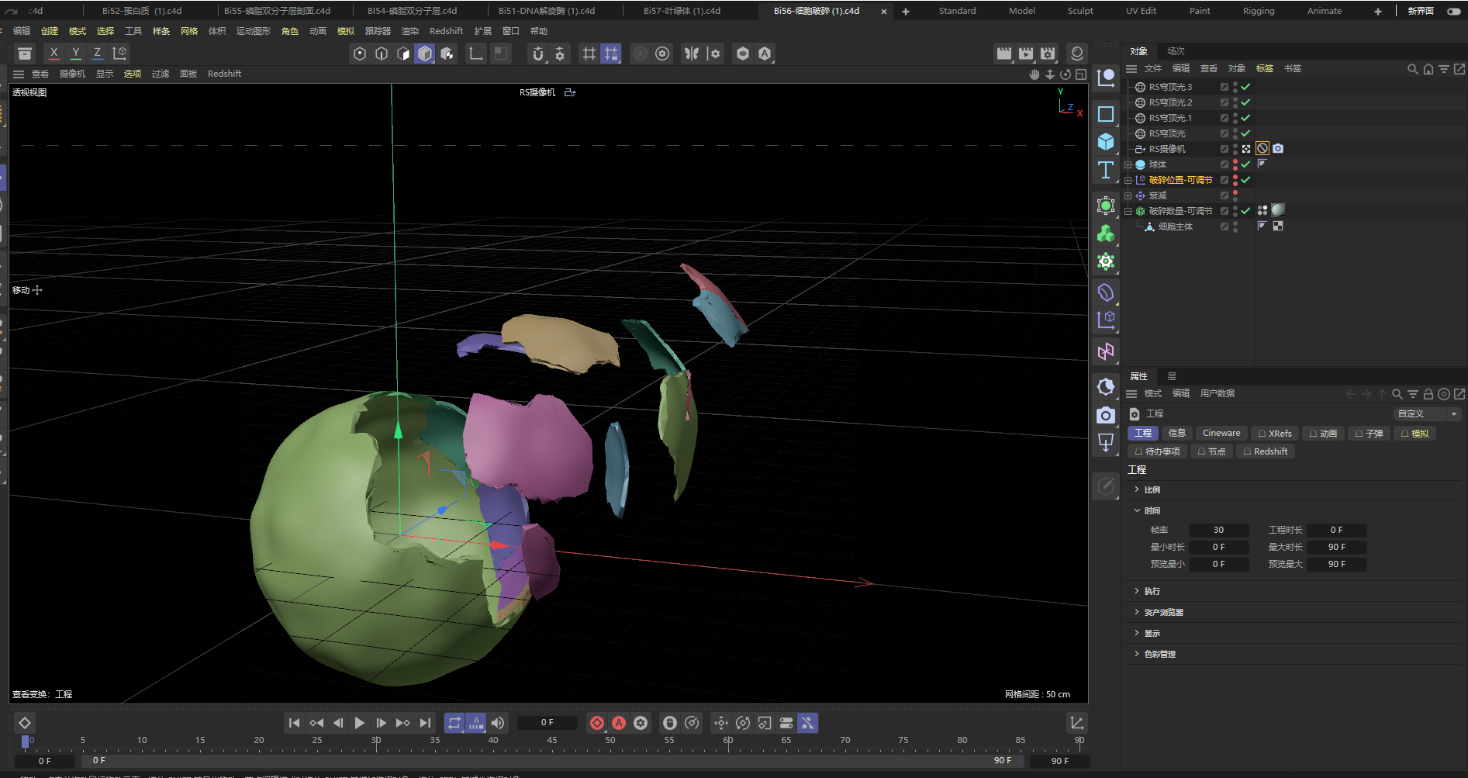Open the Redshift render view icon
The width and height of the screenshot is (1468, 778).
click(x=1076, y=54)
